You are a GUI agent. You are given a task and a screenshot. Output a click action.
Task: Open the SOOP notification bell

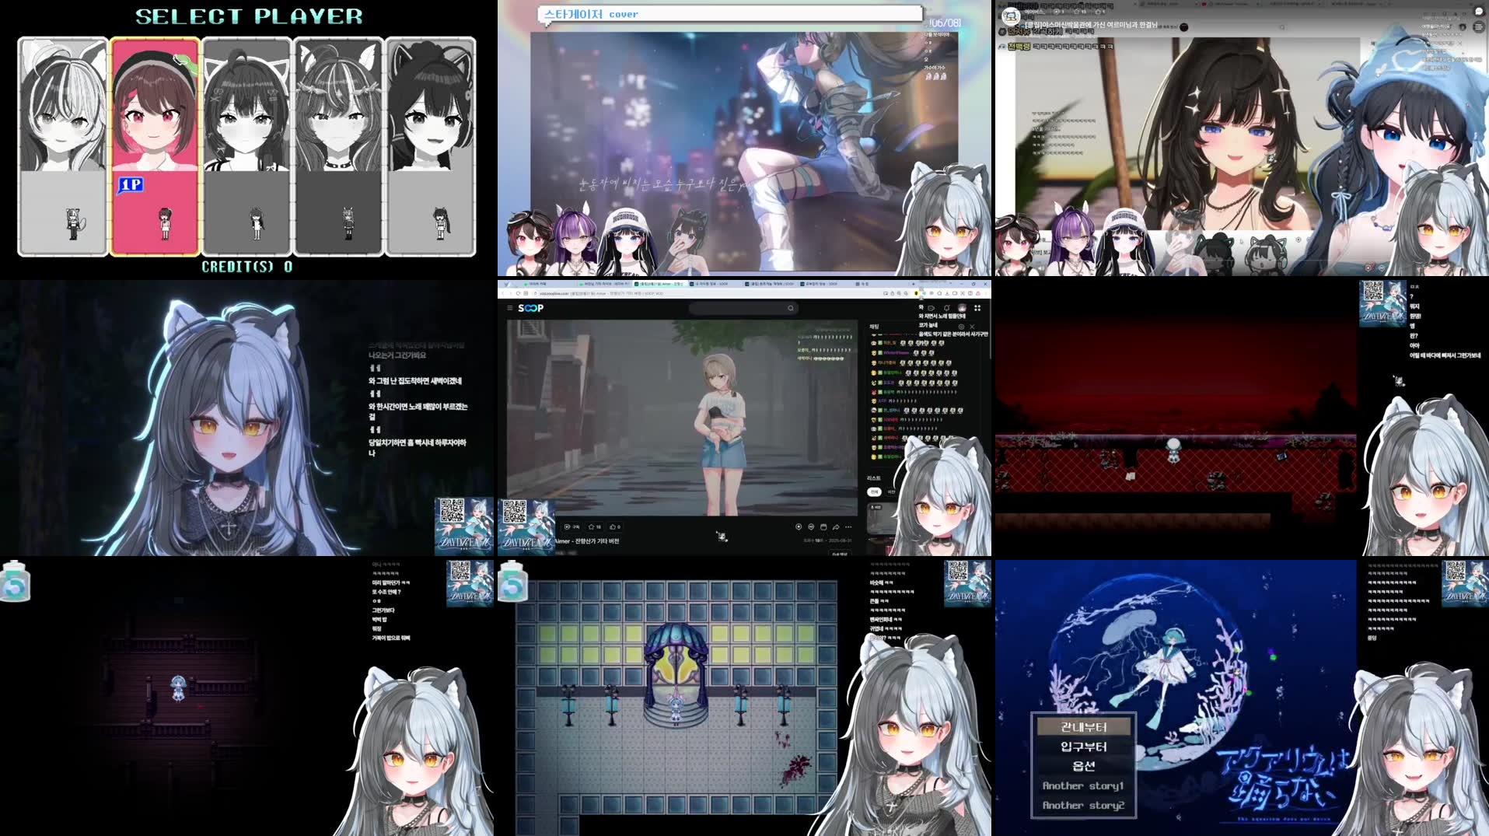(x=946, y=308)
